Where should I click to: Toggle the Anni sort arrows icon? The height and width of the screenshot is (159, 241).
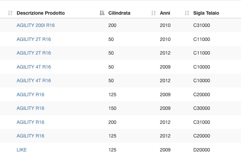[154, 13]
